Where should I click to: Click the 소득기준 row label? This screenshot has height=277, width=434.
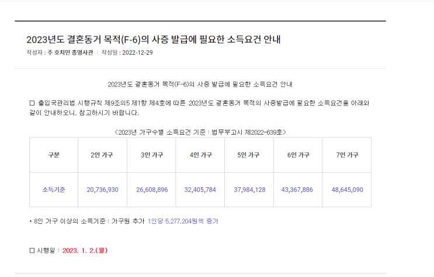pyautogui.click(x=54, y=190)
